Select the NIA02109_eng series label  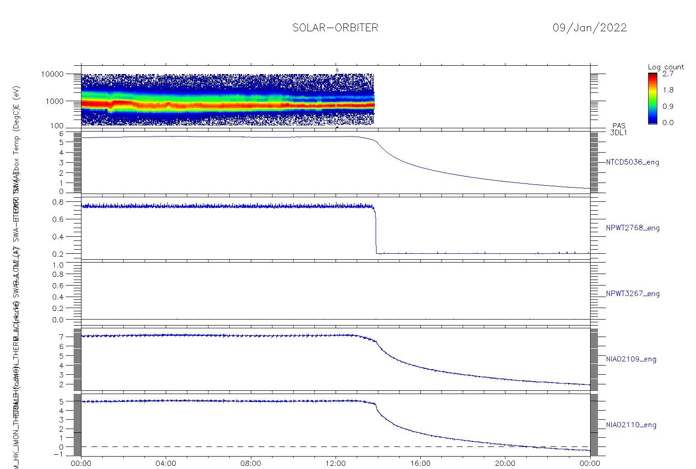[x=631, y=360]
